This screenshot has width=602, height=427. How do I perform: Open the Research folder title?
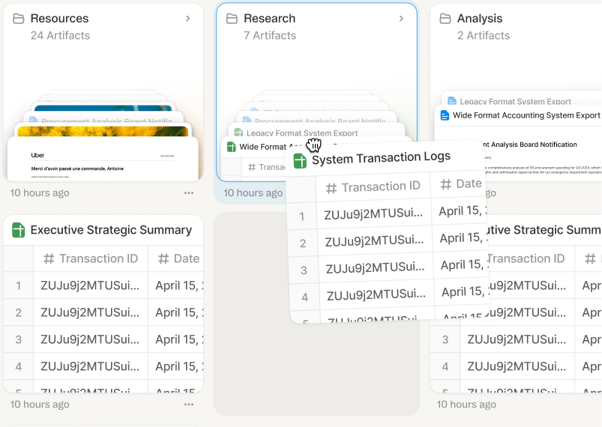pos(269,19)
